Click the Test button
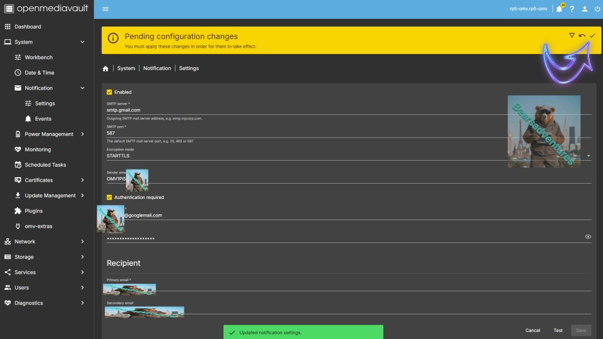Viewport: 603px width, 339px height. coord(558,330)
